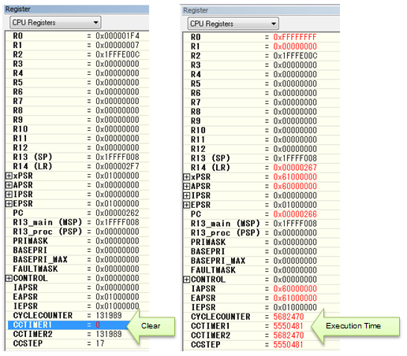Expand IPSR in left Register panel
Screen dimensions: 407x356
pyautogui.click(x=9, y=195)
